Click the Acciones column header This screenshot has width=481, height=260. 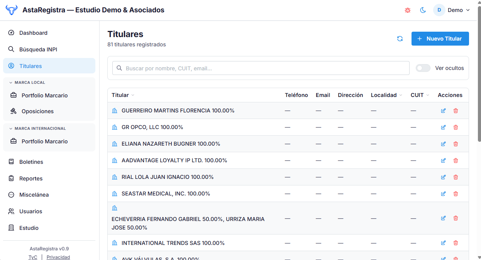point(450,95)
